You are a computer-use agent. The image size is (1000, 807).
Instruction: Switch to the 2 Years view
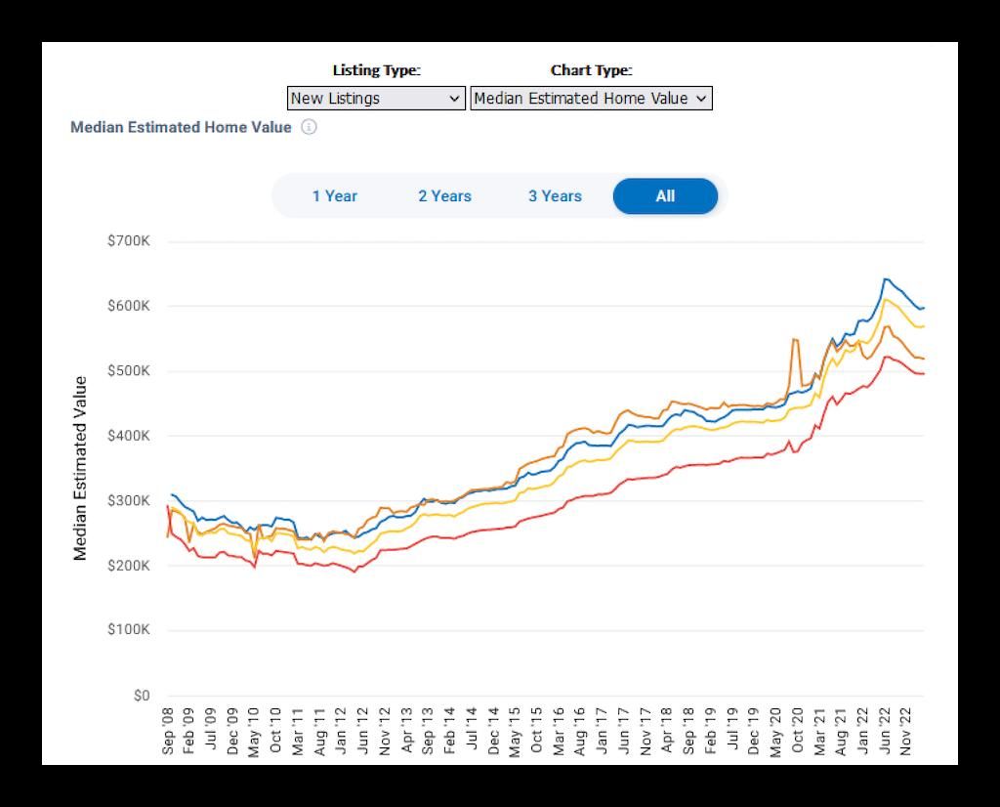click(x=444, y=195)
